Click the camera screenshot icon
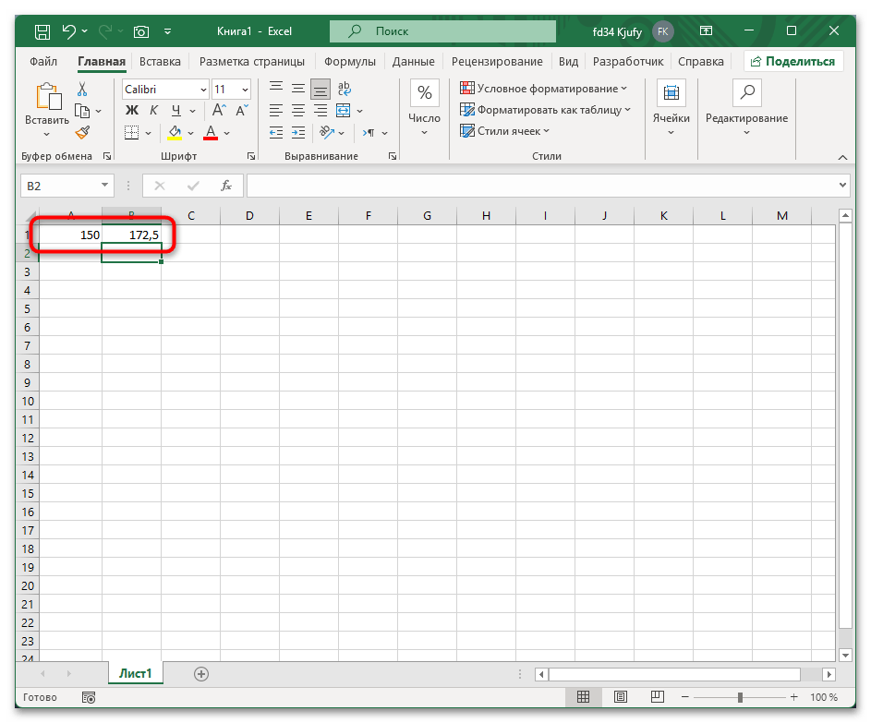871x723 pixels. click(141, 31)
